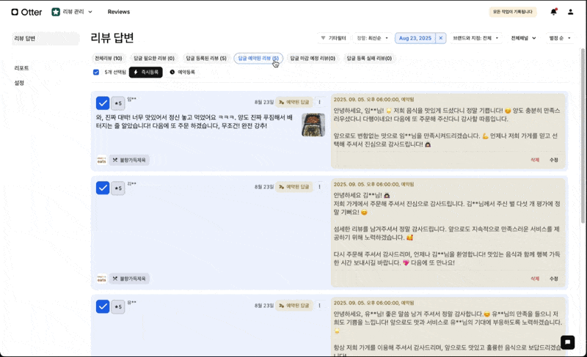587x357 pixels.
Task: Open the more options menu on 김** review
Action: tap(319, 186)
